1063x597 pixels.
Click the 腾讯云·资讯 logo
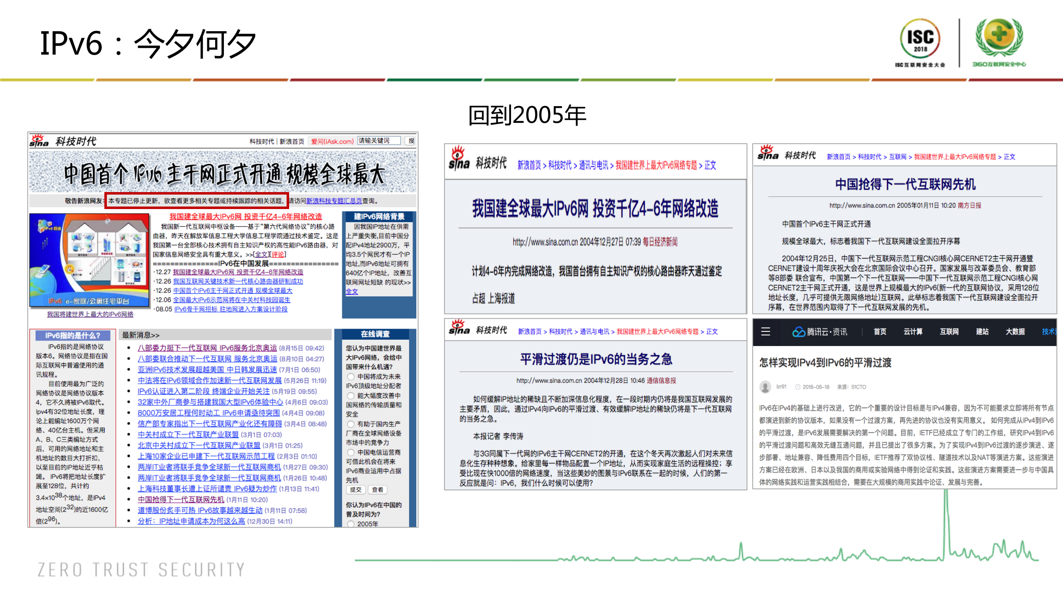pos(820,332)
